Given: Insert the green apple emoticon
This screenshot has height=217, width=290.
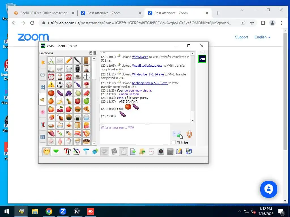Looking at the screenshot, I should pos(86,101).
